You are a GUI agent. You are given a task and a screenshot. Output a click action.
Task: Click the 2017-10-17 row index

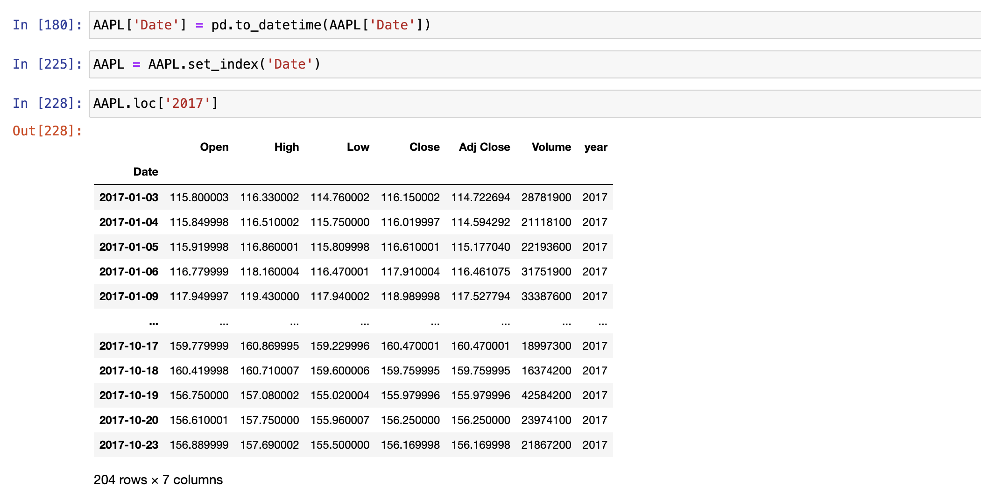(x=129, y=346)
